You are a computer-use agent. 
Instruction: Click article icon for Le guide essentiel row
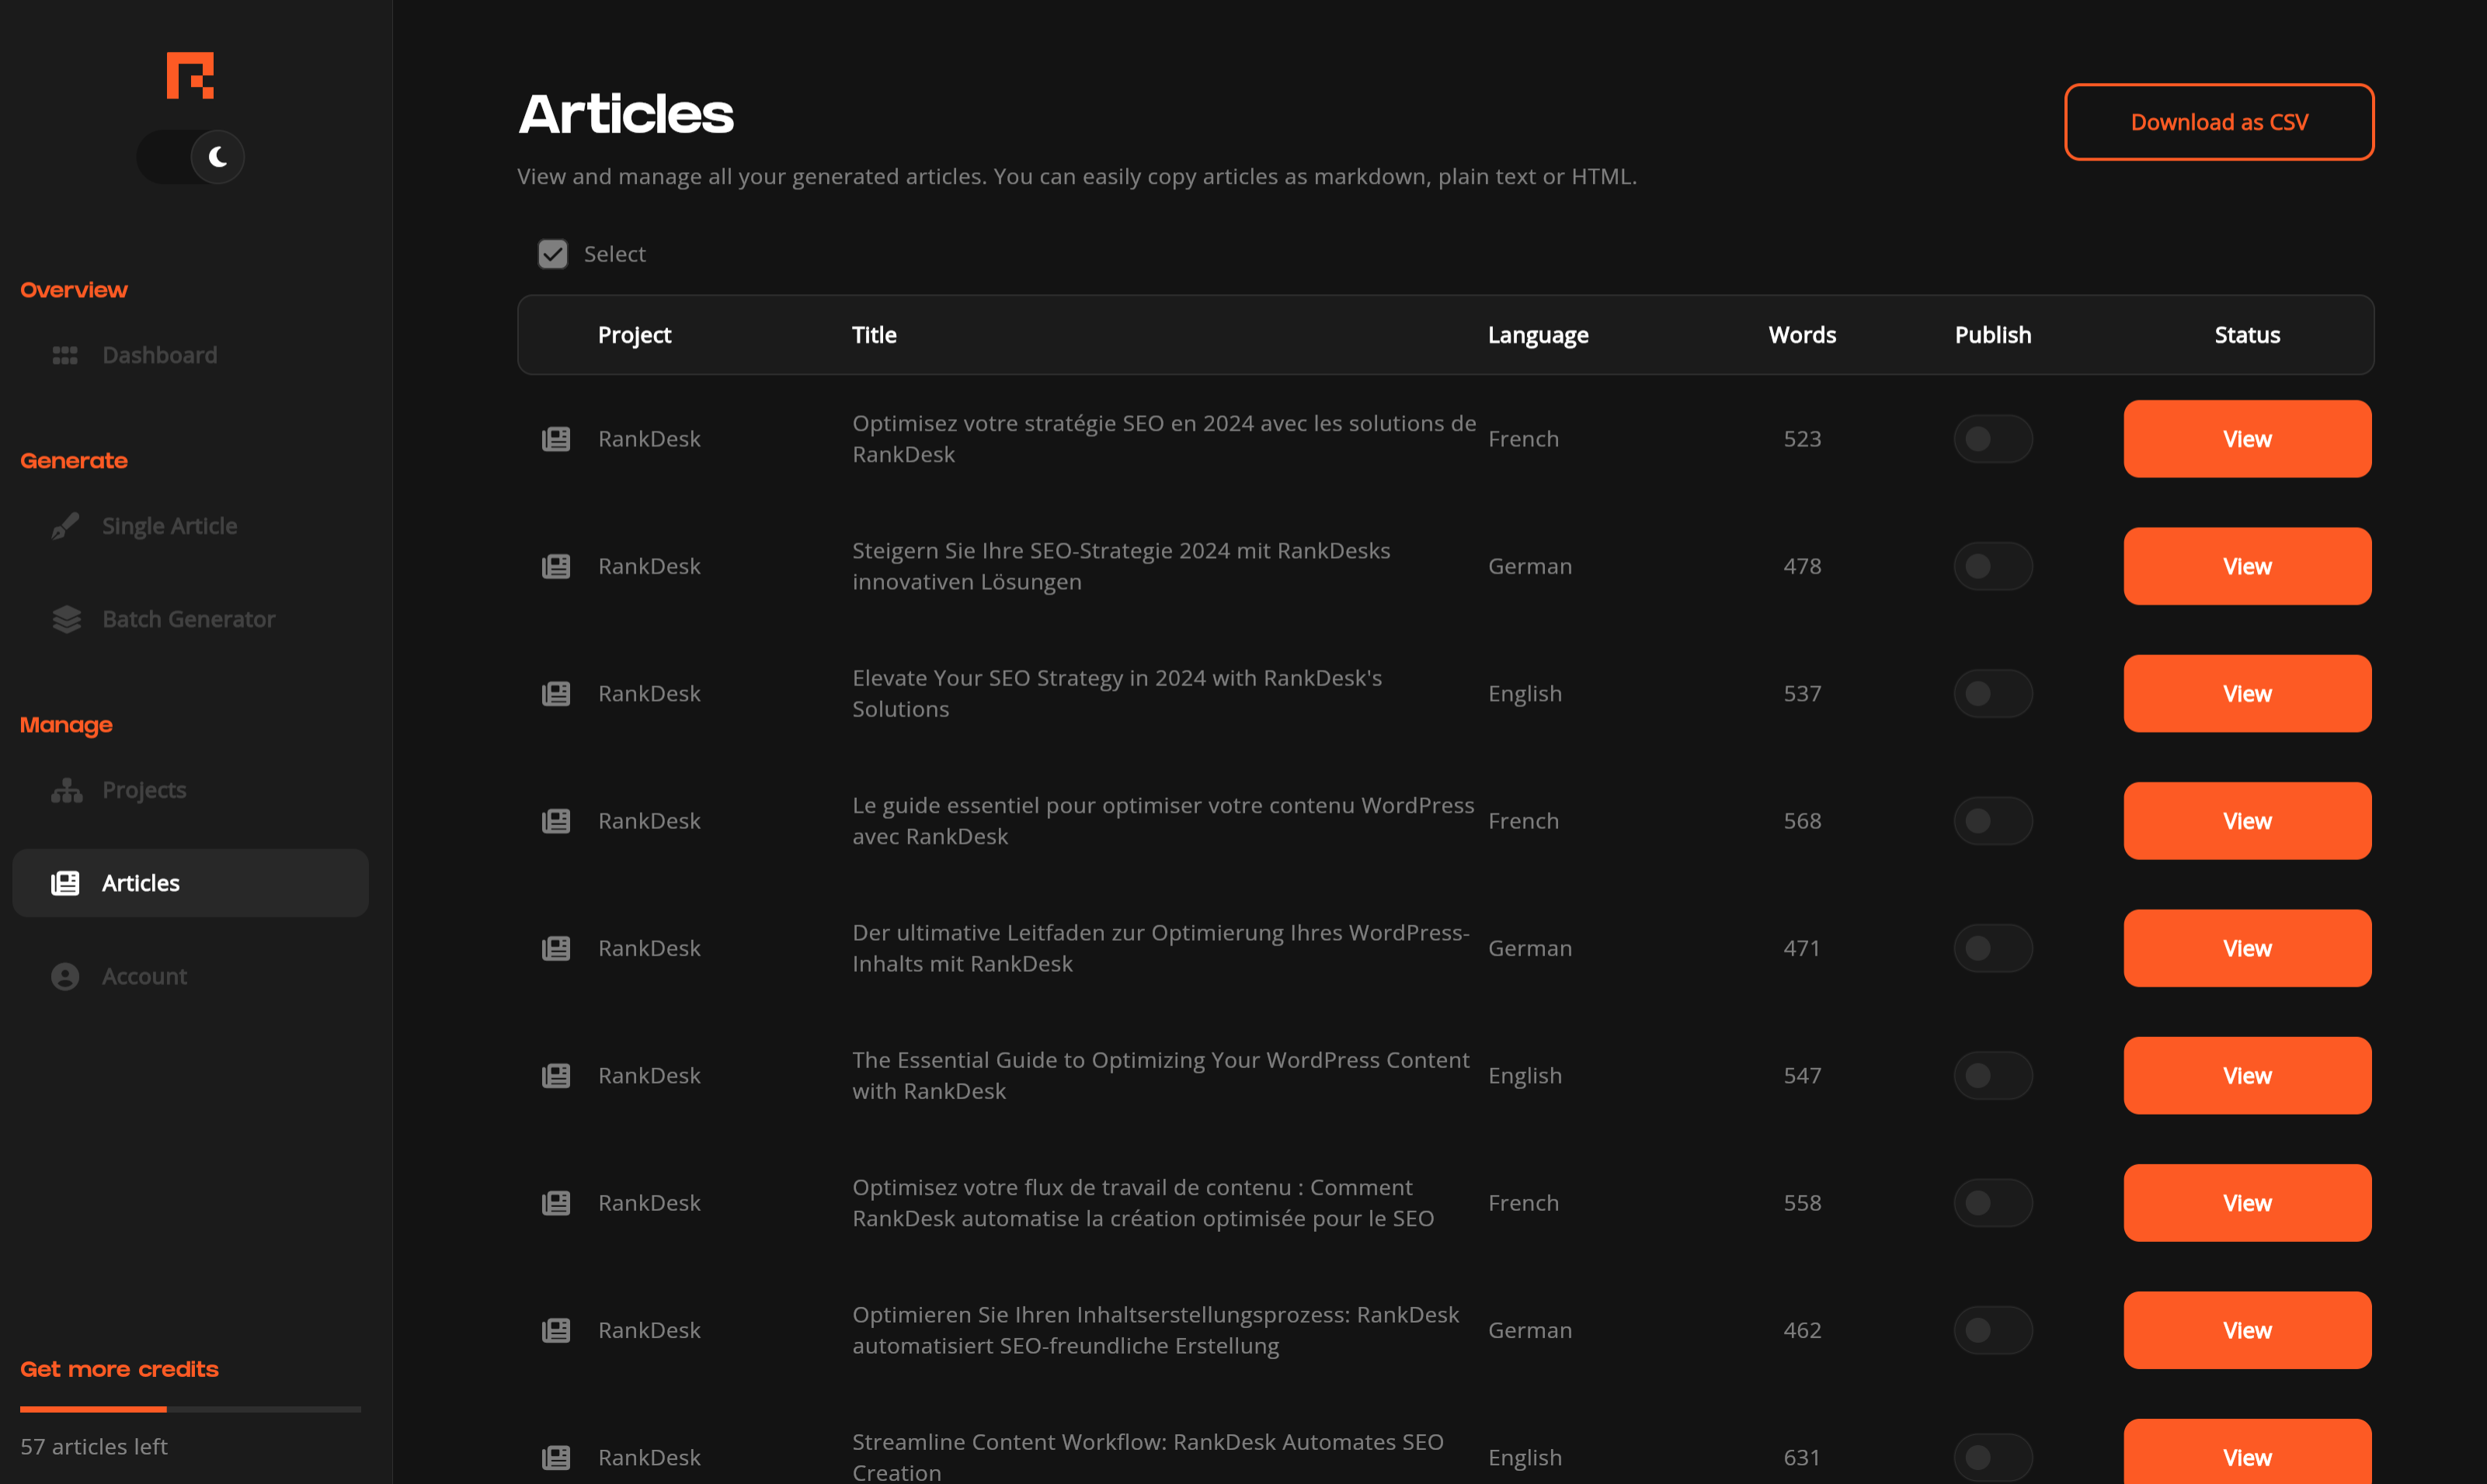click(556, 821)
